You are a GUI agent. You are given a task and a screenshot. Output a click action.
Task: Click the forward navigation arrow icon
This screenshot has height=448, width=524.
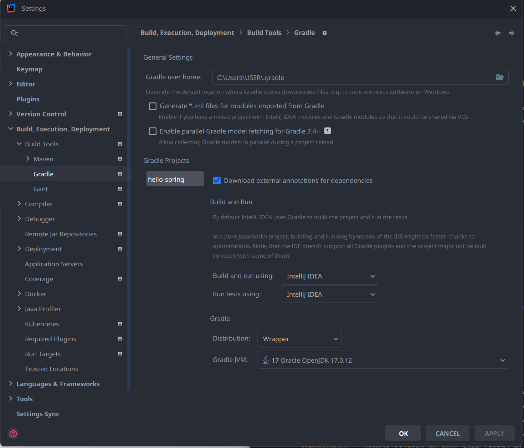coord(511,33)
